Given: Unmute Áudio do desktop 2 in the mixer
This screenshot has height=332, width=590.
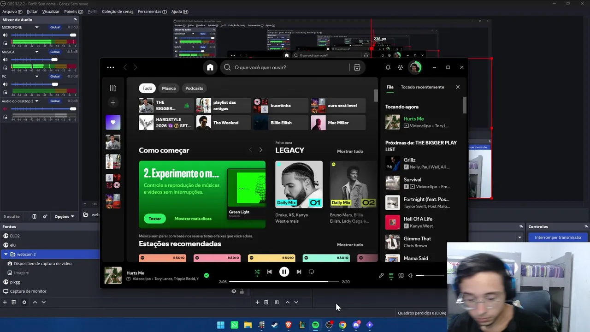Looking at the screenshot, I should tap(6, 109).
